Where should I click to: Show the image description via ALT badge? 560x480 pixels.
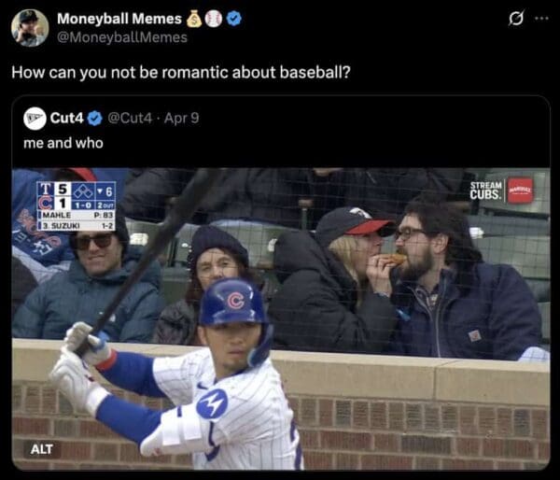point(41,448)
